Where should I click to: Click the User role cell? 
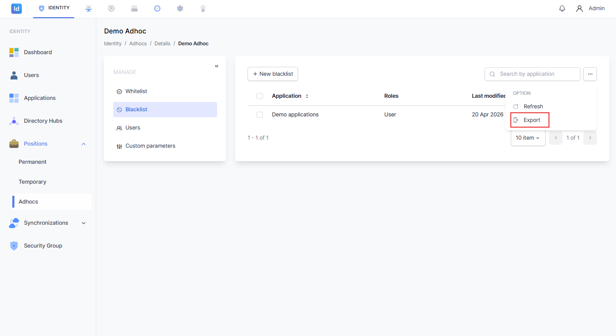(x=390, y=115)
